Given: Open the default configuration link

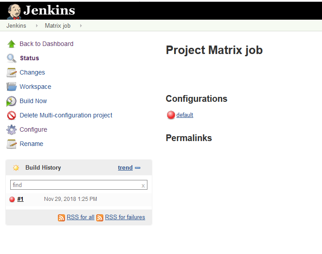Looking at the screenshot, I should (185, 115).
